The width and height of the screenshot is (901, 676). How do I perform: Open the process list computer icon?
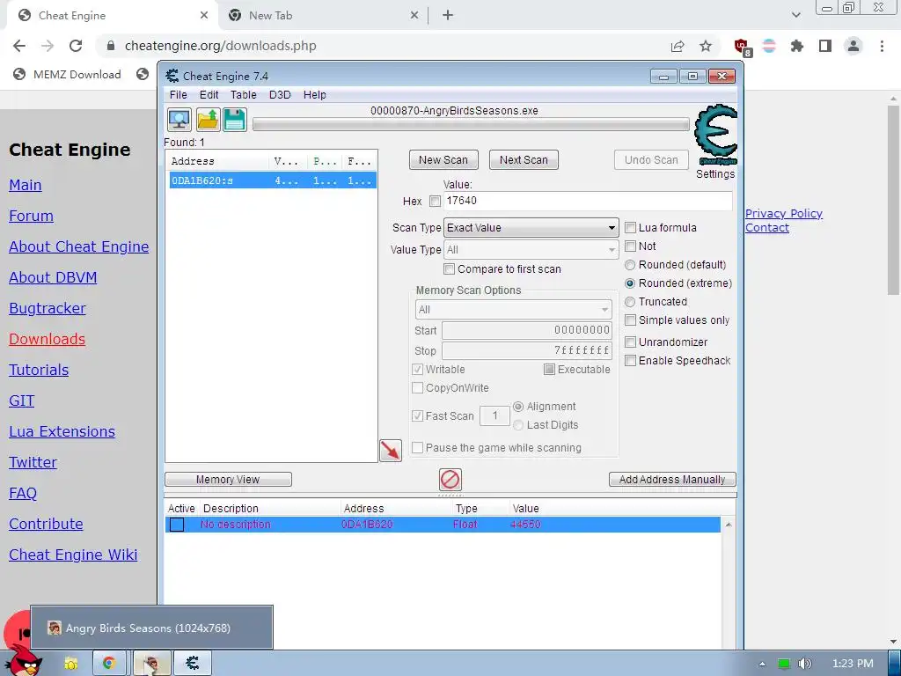click(x=179, y=120)
